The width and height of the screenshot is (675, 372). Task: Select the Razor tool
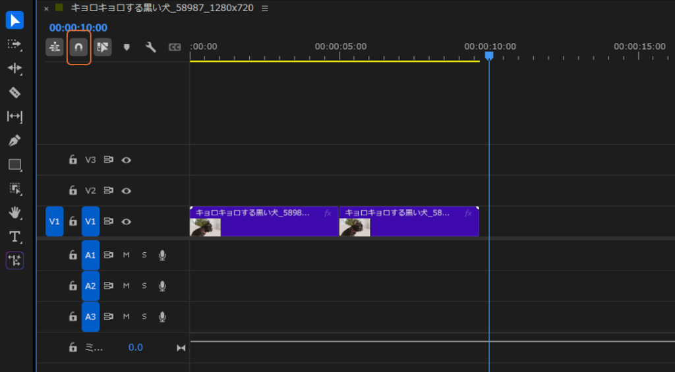click(x=15, y=93)
